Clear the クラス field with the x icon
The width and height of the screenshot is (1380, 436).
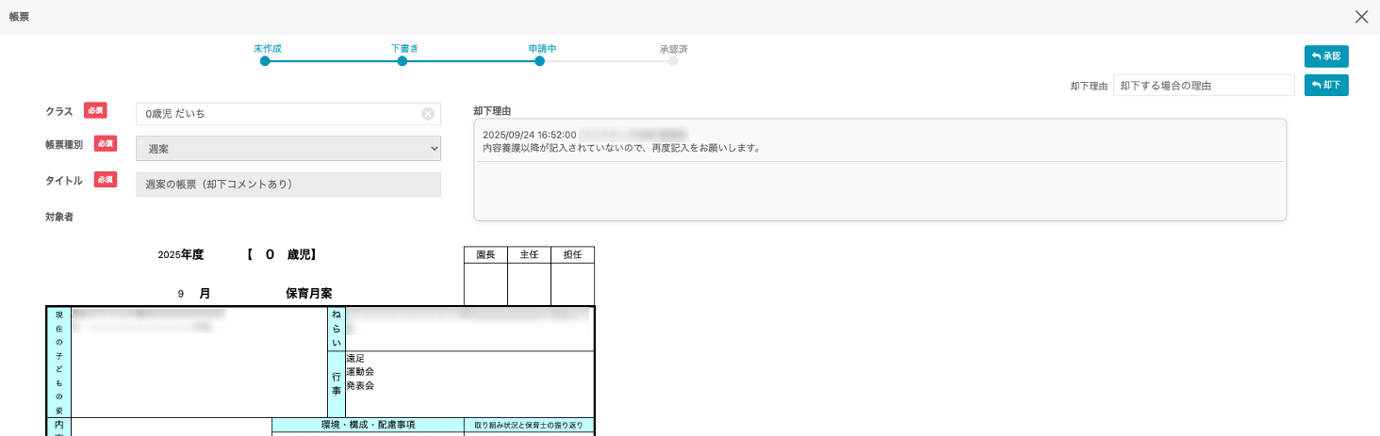(x=428, y=114)
